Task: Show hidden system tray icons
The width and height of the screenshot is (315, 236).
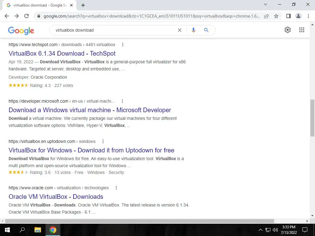Action: 260,230
